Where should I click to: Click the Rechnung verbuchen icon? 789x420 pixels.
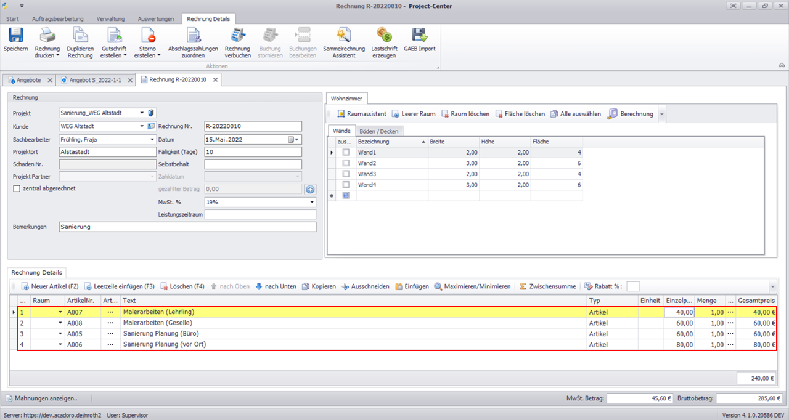tap(237, 36)
